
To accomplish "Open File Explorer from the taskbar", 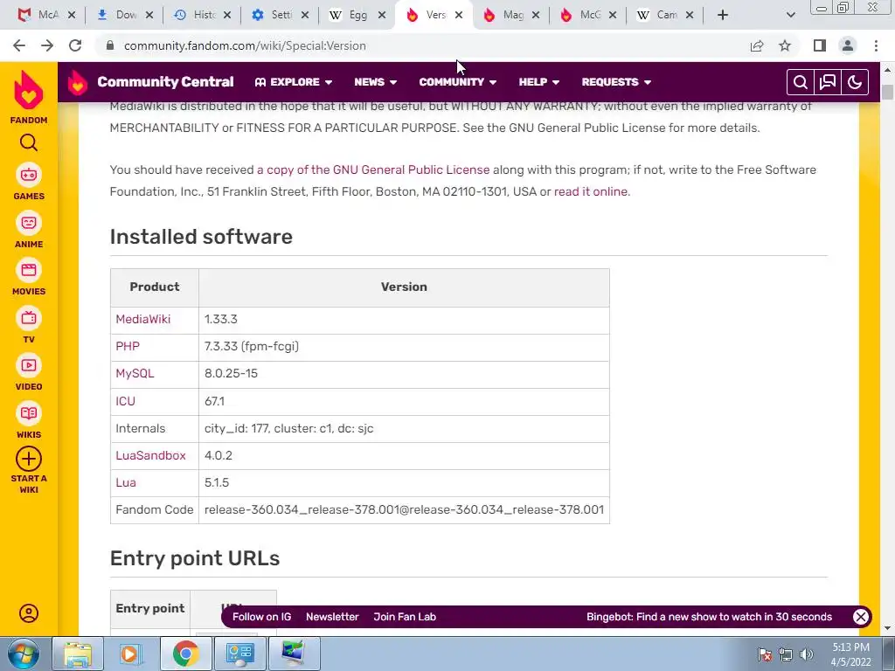I will [x=78, y=654].
